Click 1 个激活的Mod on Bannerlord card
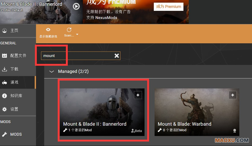Viewport: 252px width, 146px height. (80, 130)
